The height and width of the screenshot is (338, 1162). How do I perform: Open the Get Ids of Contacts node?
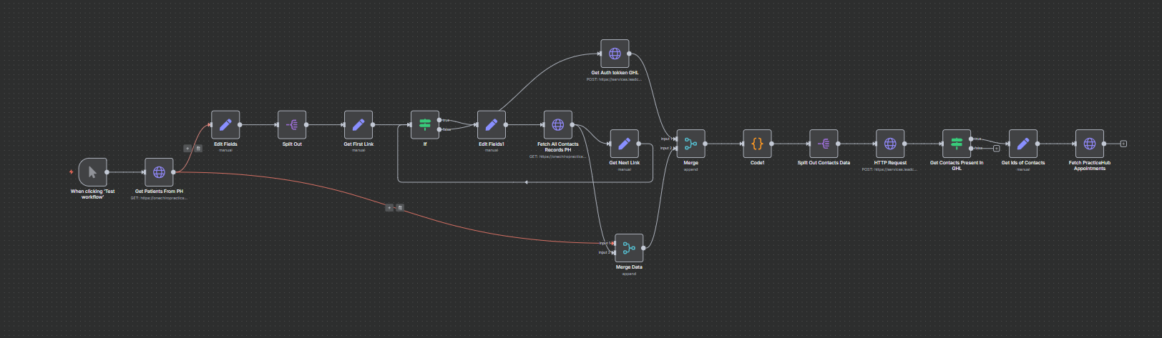[x=1023, y=144]
